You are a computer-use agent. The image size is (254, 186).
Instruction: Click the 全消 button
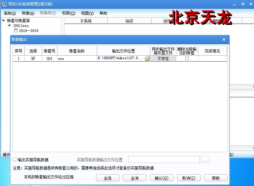[x=135, y=178]
